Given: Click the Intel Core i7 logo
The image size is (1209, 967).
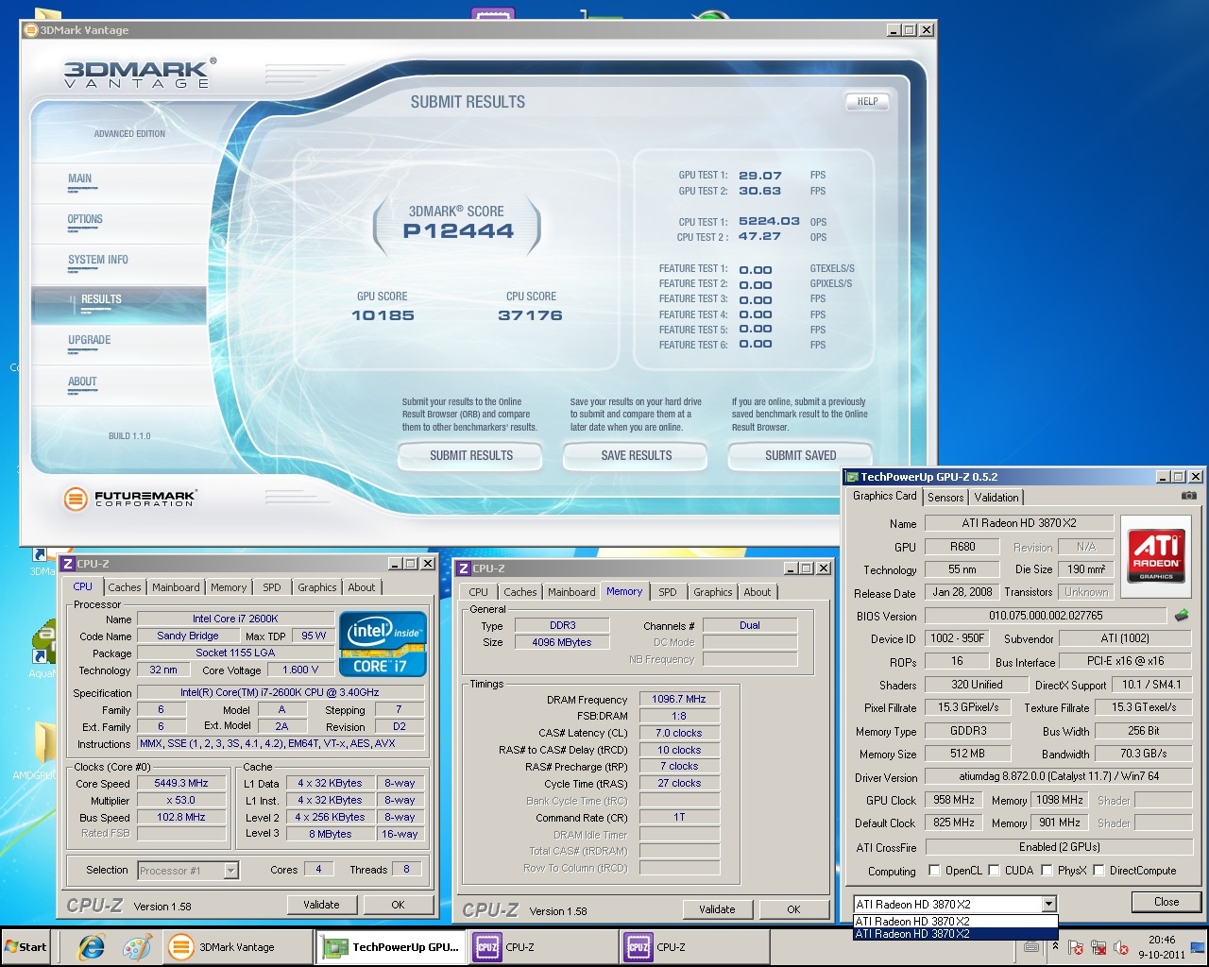Looking at the screenshot, I should point(384,646).
